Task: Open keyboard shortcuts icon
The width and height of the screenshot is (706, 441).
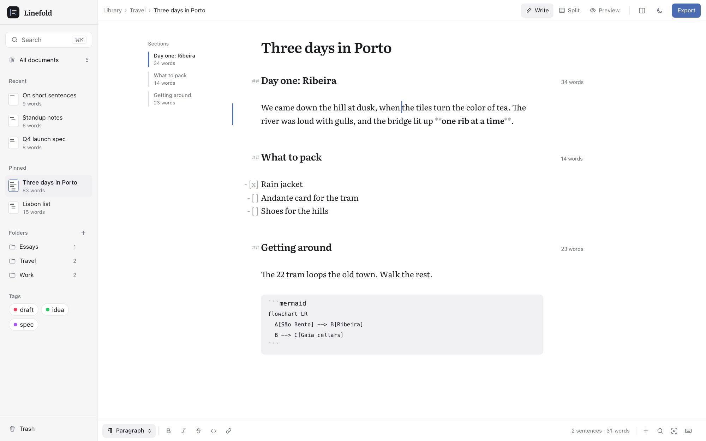Action: [x=688, y=431]
